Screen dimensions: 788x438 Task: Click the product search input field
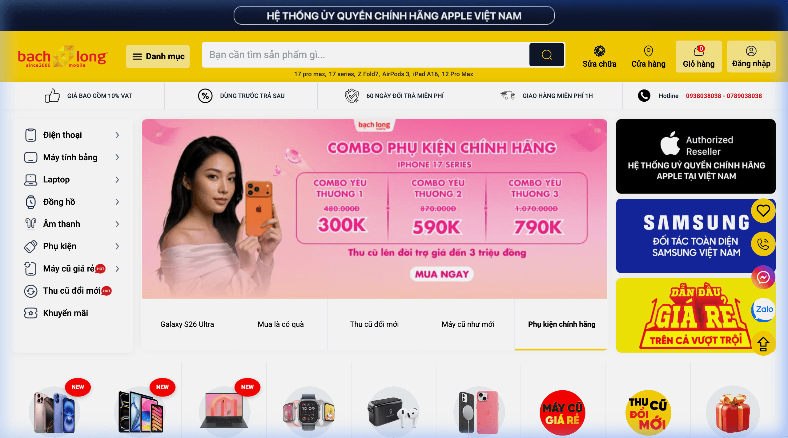point(366,55)
